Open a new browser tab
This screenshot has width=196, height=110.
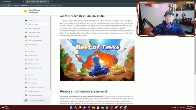click(52, 2)
